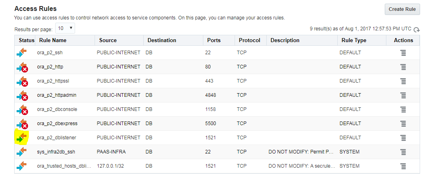Image resolution: width=429 pixels, height=179 pixels.
Task: Sort by the Ports column header
Action: pos(214,40)
